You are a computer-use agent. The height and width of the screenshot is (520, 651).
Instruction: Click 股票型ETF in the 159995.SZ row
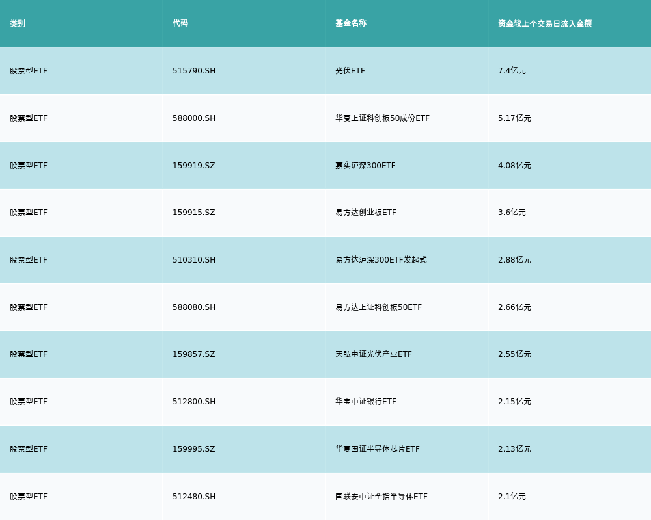29,449
